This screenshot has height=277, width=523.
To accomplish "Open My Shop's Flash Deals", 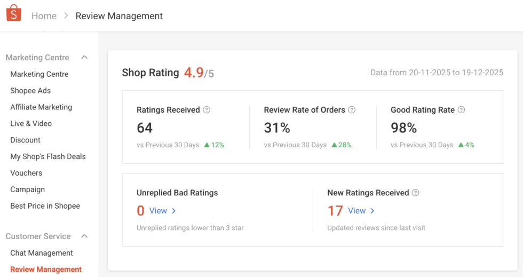I will [48, 157].
